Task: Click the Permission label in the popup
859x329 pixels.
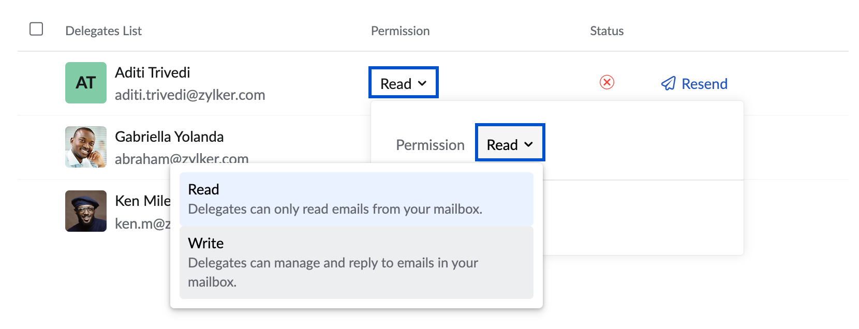Action: pos(430,145)
